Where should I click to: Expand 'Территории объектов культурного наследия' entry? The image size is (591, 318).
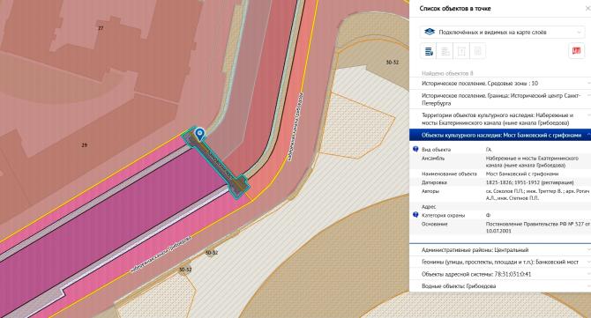(x=500, y=119)
